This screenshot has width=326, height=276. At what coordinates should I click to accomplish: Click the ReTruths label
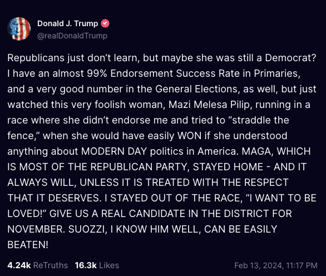pyautogui.click(x=51, y=265)
